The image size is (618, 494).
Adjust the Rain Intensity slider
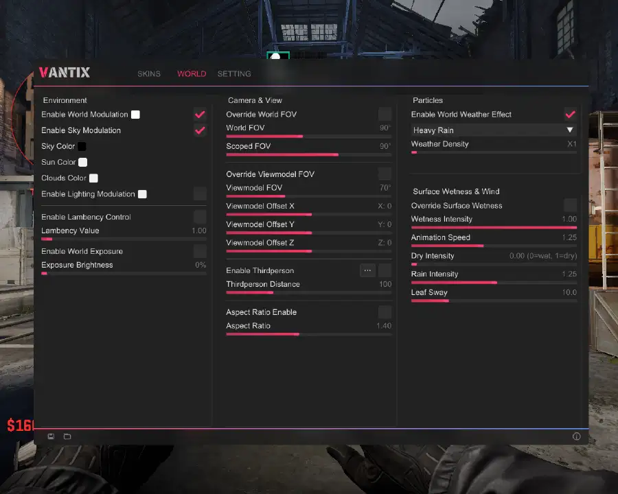pos(494,283)
